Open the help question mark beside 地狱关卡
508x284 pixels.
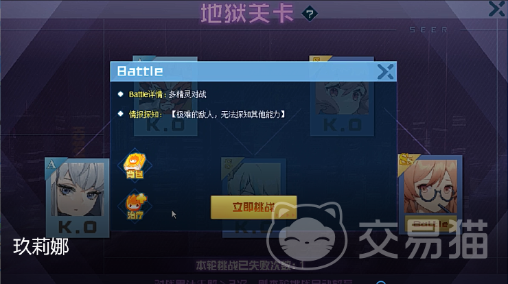pyautogui.click(x=310, y=14)
